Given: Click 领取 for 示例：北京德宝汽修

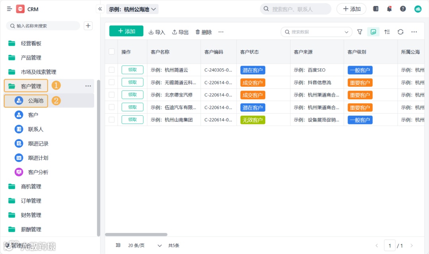Looking at the screenshot, I should point(132,95).
